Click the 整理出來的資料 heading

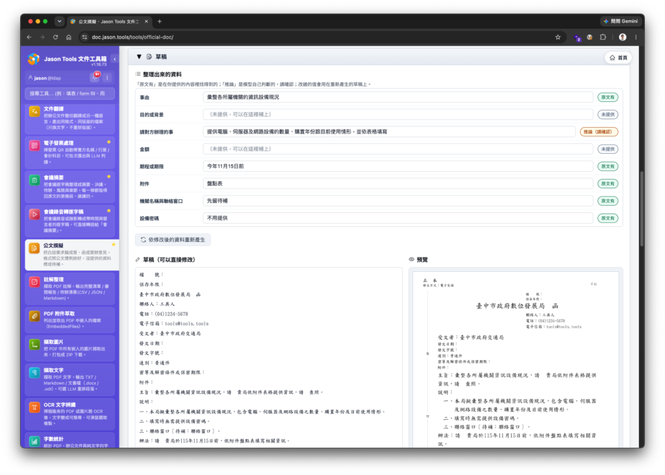(162, 74)
